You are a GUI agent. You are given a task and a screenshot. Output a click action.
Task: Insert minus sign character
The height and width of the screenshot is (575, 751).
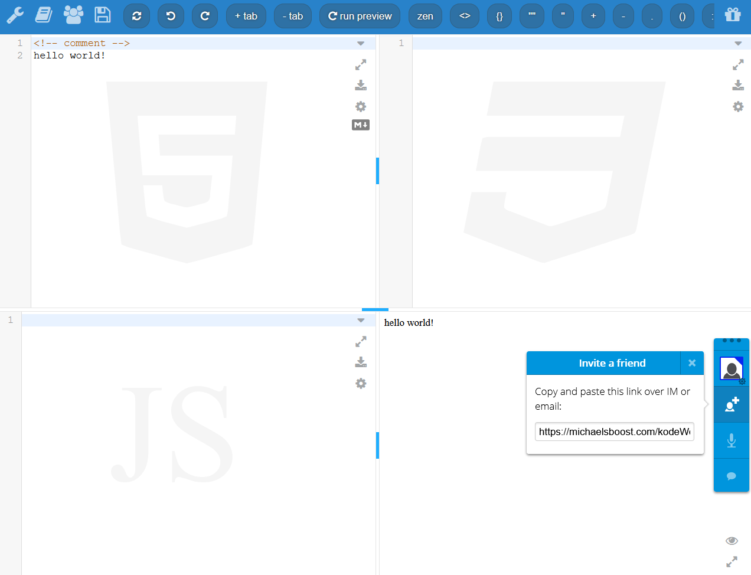(x=623, y=16)
